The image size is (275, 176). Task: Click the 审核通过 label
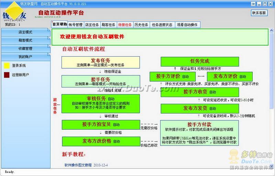(111, 116)
